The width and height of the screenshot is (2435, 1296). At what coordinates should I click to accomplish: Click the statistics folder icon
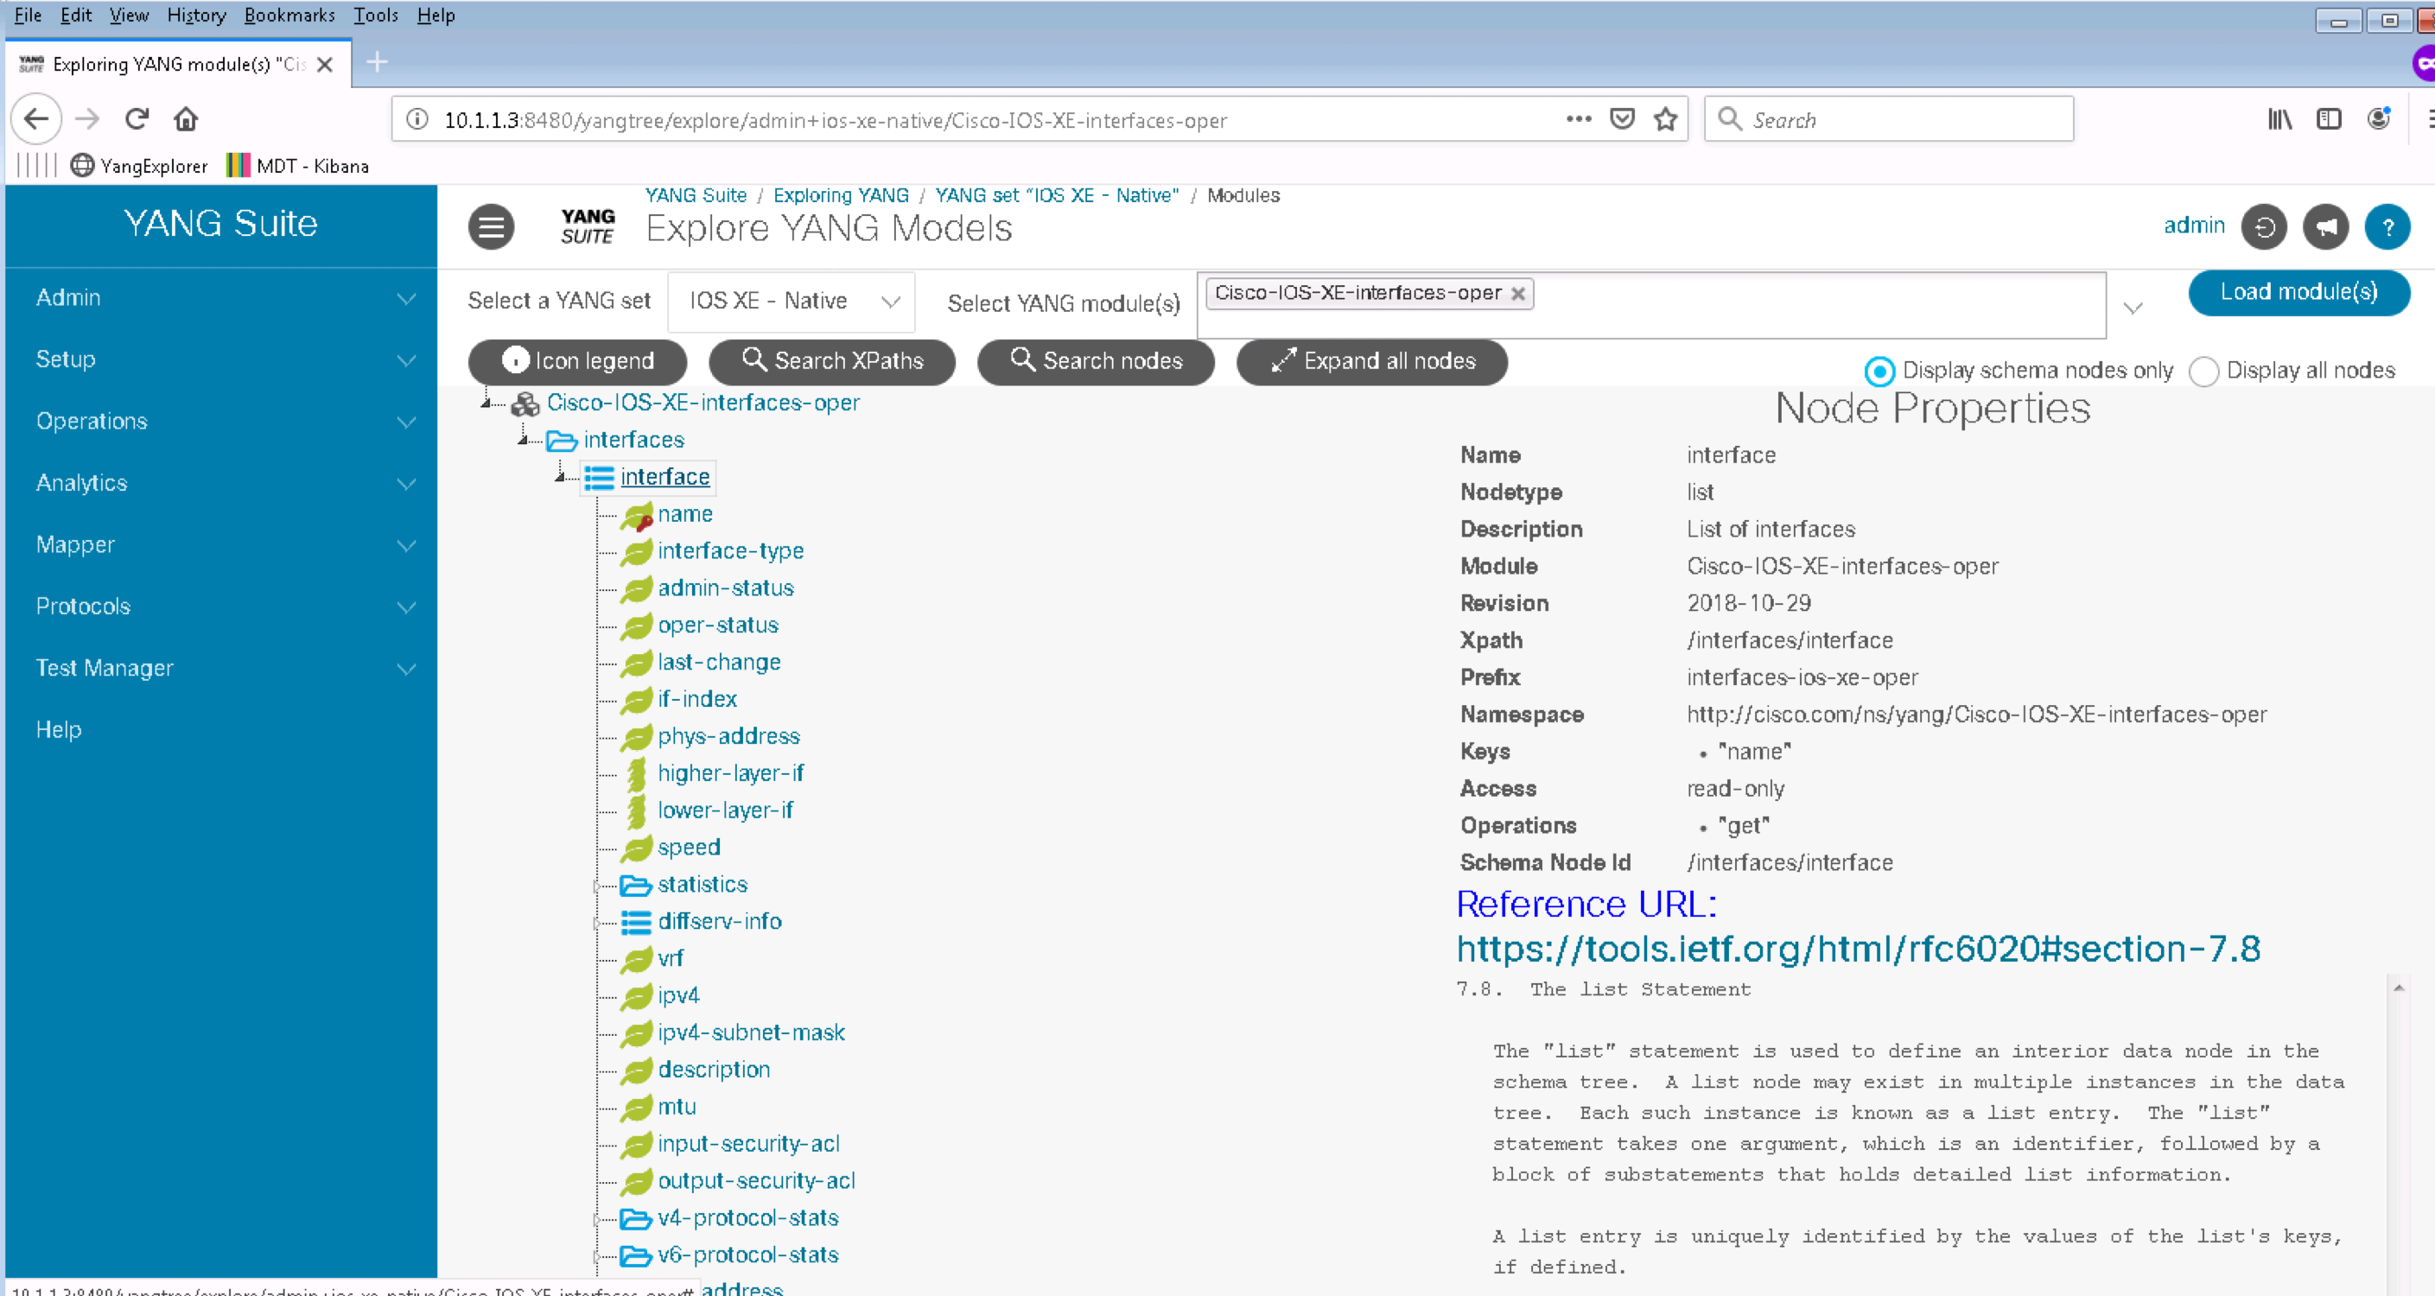point(635,885)
